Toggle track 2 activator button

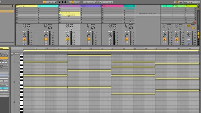click(x=46, y=39)
